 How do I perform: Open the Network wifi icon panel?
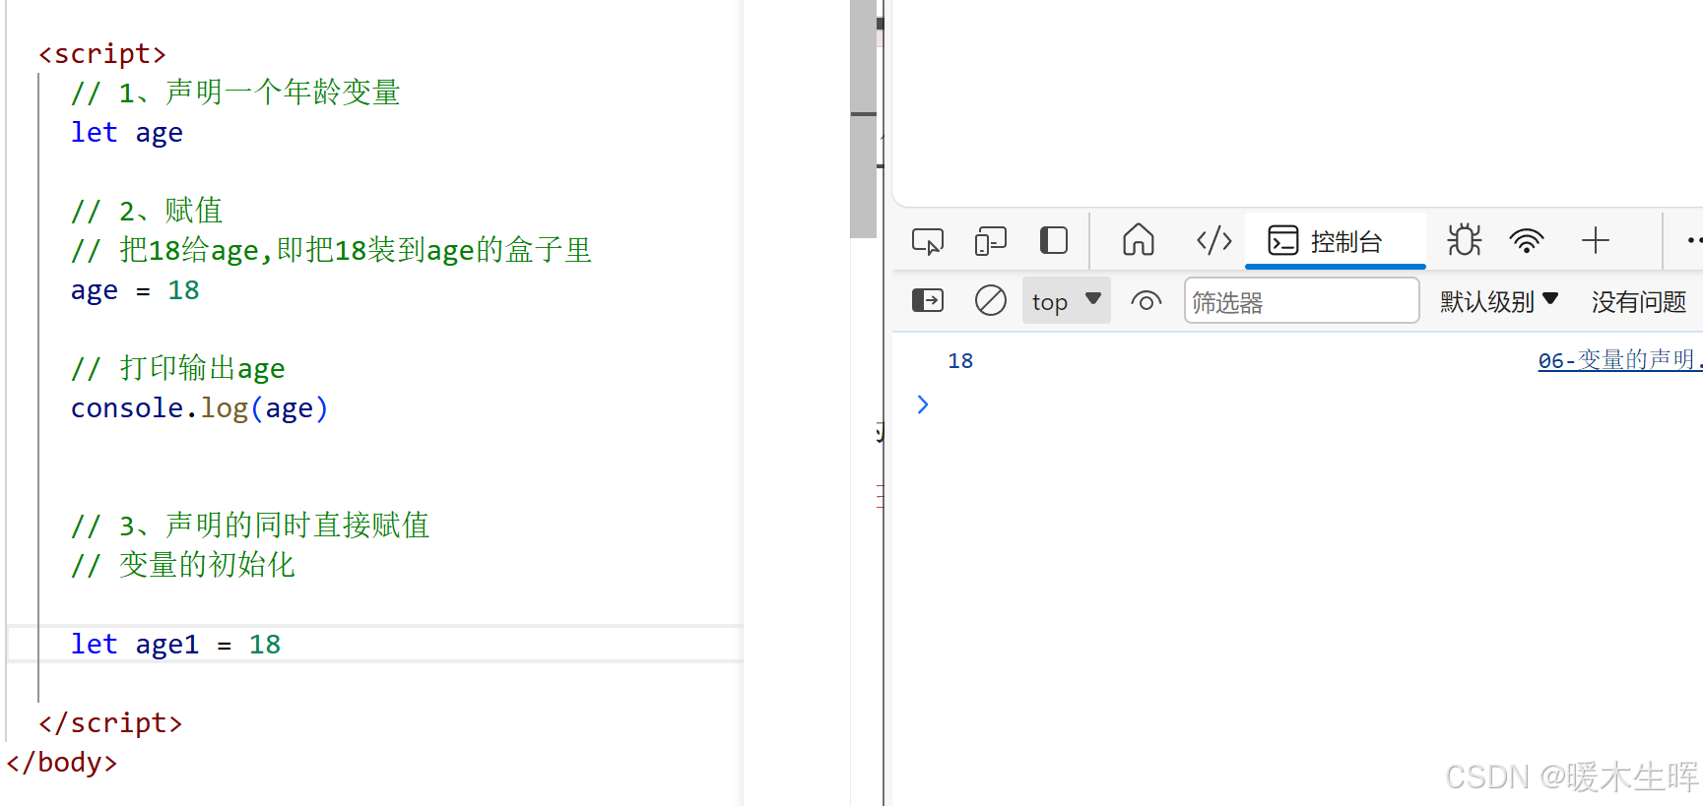click(1527, 241)
